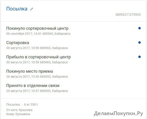Click the weight text 6 кг 330 г
The height and width of the screenshot is (119, 147).
[31, 105]
